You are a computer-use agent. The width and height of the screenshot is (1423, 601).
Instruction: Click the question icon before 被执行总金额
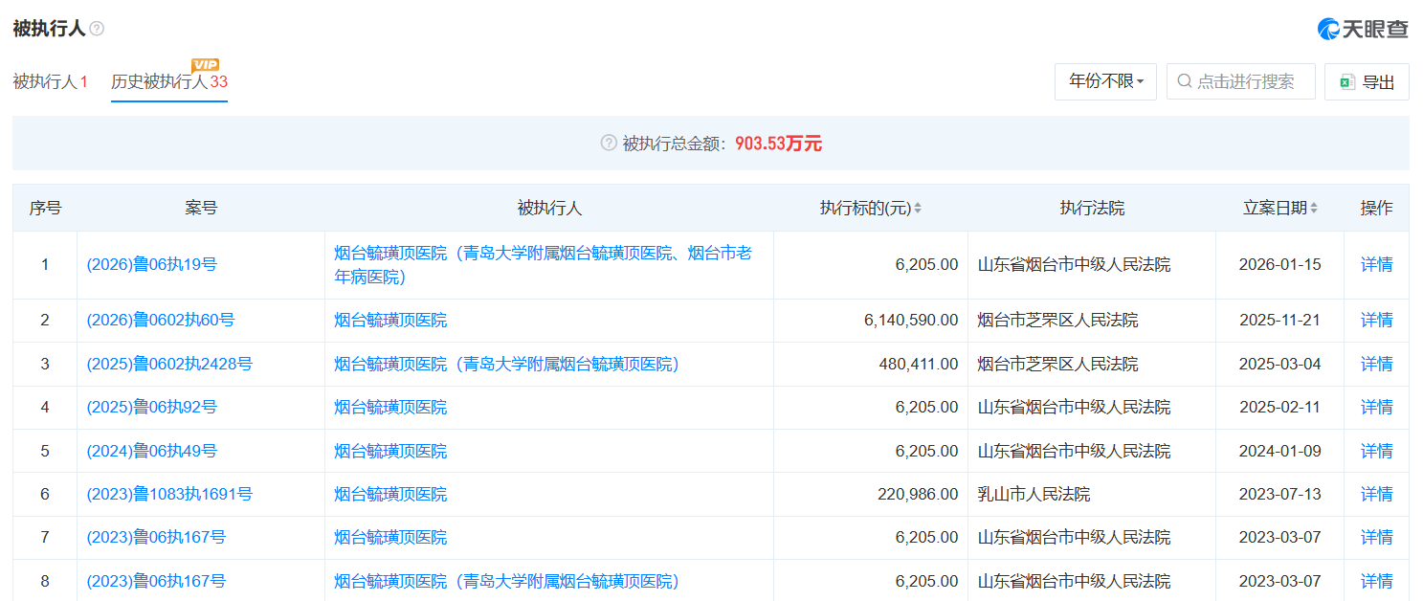pos(609,144)
